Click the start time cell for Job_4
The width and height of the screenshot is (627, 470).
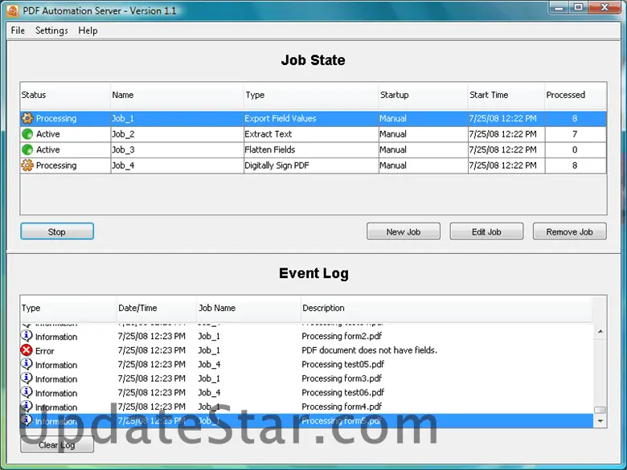click(506, 165)
